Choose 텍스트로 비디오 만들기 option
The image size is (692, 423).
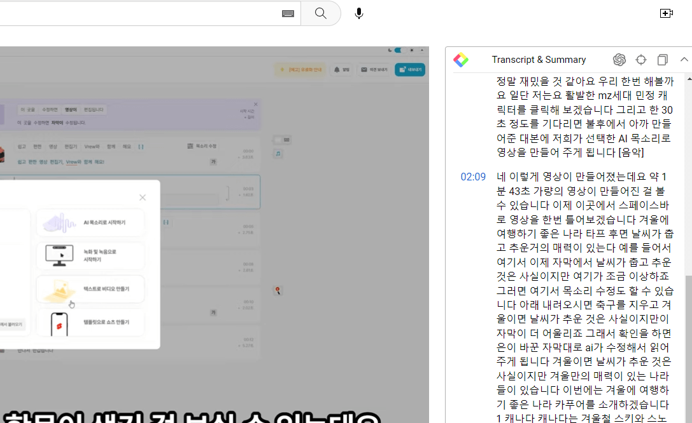tap(90, 288)
